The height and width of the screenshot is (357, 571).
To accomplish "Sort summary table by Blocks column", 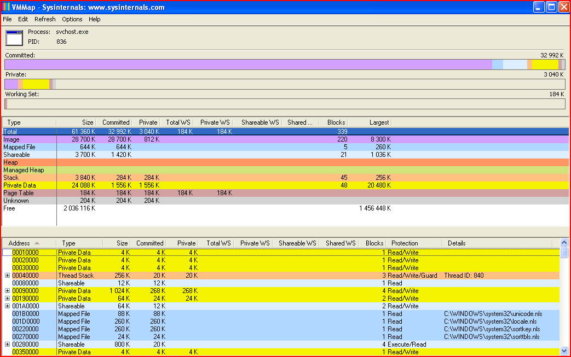I will 332,122.
